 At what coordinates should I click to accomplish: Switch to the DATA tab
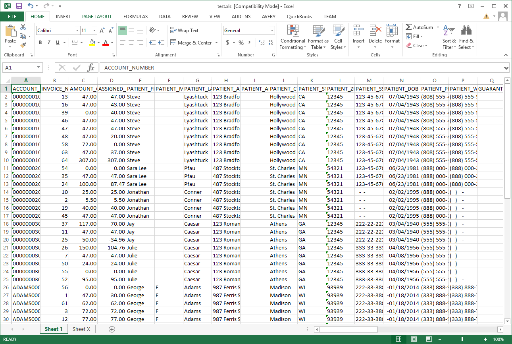tap(165, 17)
